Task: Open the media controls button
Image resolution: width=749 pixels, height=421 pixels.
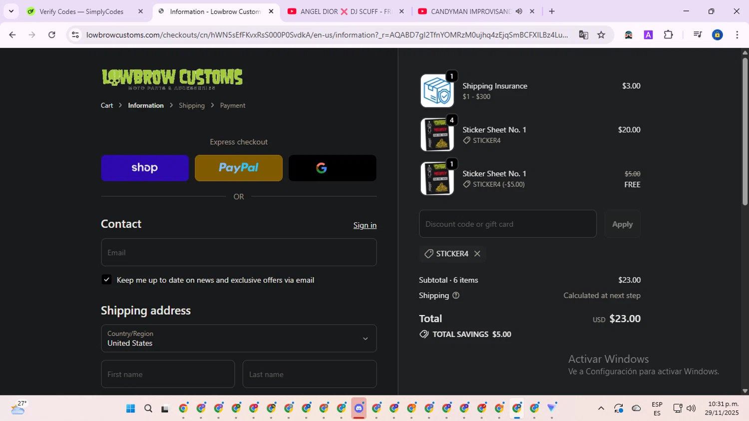Action: tap(698, 35)
